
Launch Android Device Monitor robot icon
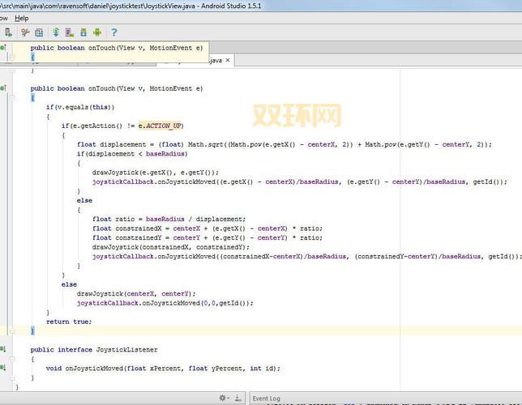[97, 33]
